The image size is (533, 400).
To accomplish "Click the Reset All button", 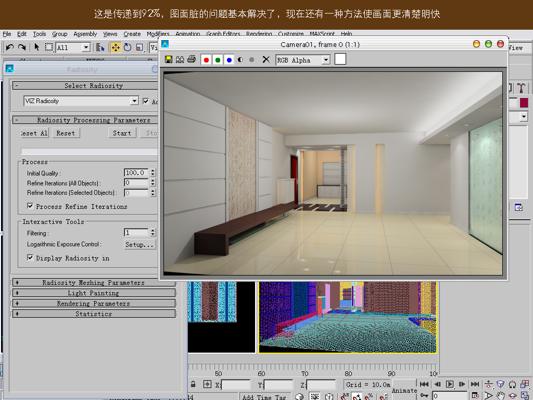I will pyautogui.click(x=34, y=133).
